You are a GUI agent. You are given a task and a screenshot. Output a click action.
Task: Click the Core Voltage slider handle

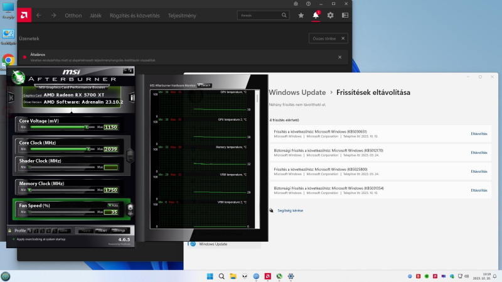[x=87, y=127]
